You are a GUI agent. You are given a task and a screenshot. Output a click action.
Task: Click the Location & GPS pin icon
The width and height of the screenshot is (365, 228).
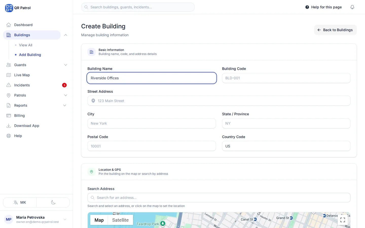click(92, 172)
